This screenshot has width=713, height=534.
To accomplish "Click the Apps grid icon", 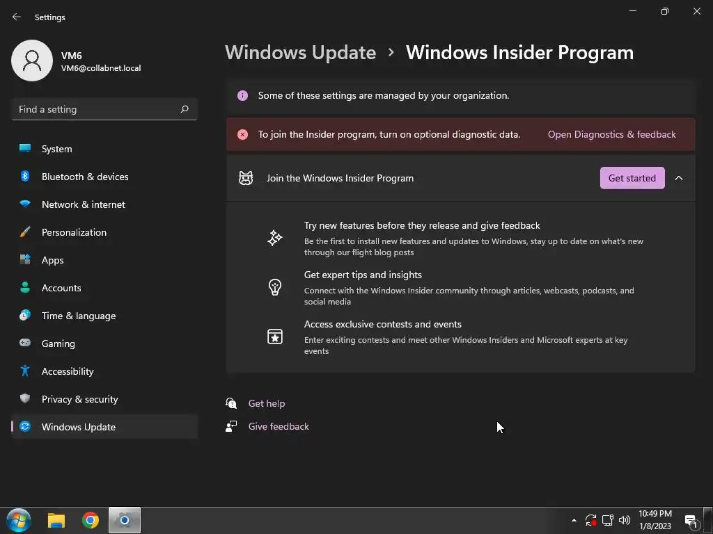I will pos(25,260).
